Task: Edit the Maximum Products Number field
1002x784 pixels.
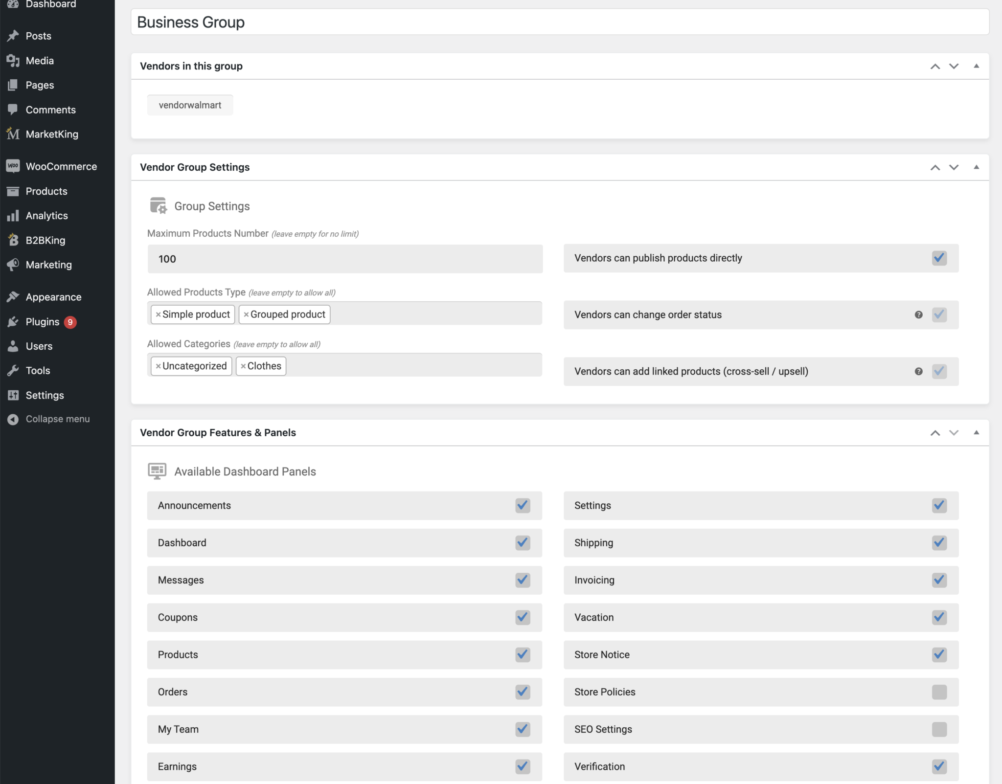Action: click(344, 259)
